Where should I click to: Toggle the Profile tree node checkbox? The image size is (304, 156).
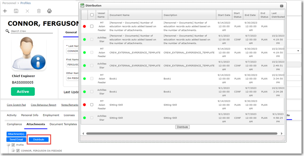point(13,145)
